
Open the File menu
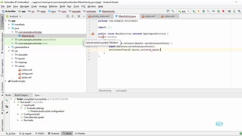(3, 6)
